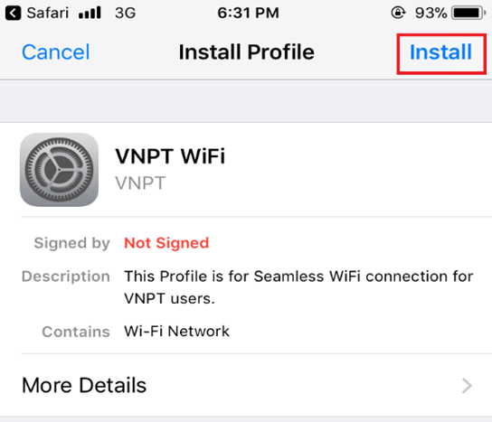The image size is (492, 422).
Task: Tap the rotation lock status icon
Action: 398,14
